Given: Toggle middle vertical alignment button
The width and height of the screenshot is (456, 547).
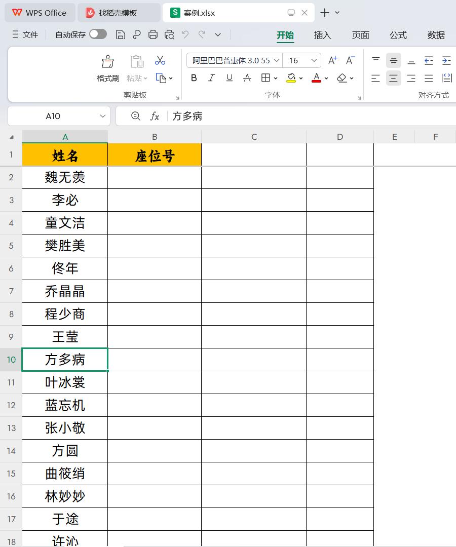Looking at the screenshot, I should coord(394,60).
